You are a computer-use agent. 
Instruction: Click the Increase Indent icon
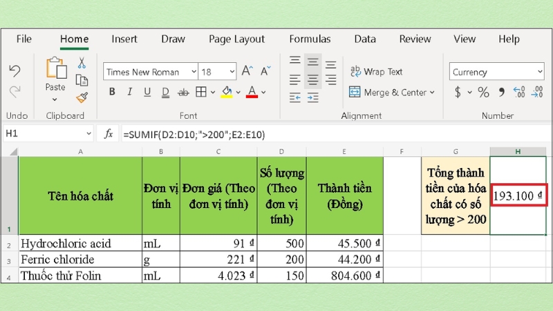(x=313, y=98)
